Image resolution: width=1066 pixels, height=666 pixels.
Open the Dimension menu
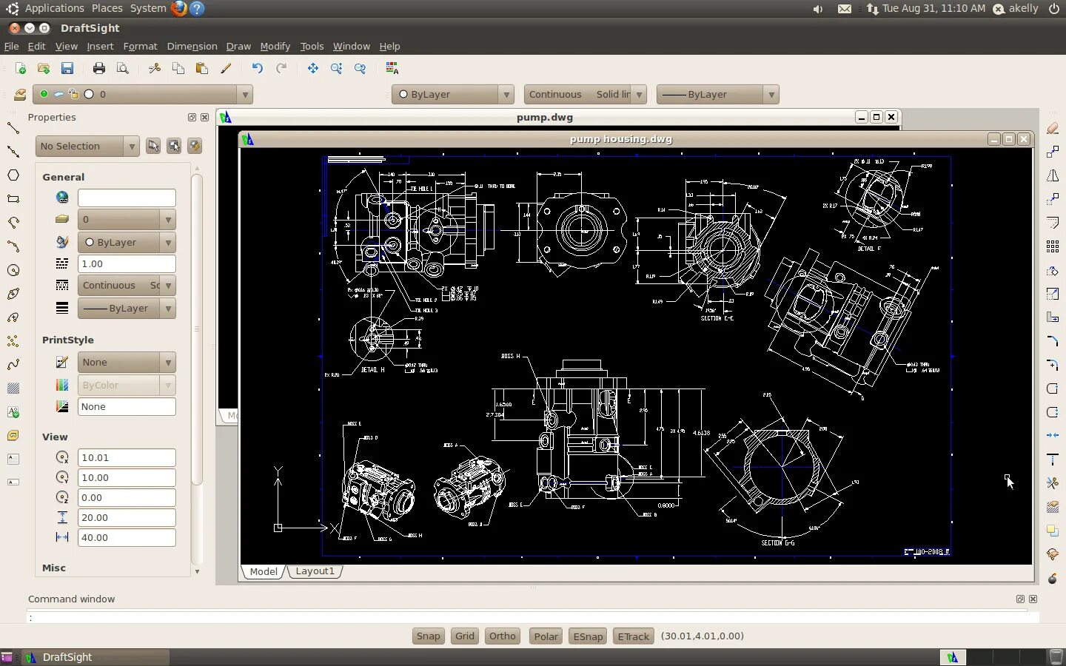(x=192, y=46)
